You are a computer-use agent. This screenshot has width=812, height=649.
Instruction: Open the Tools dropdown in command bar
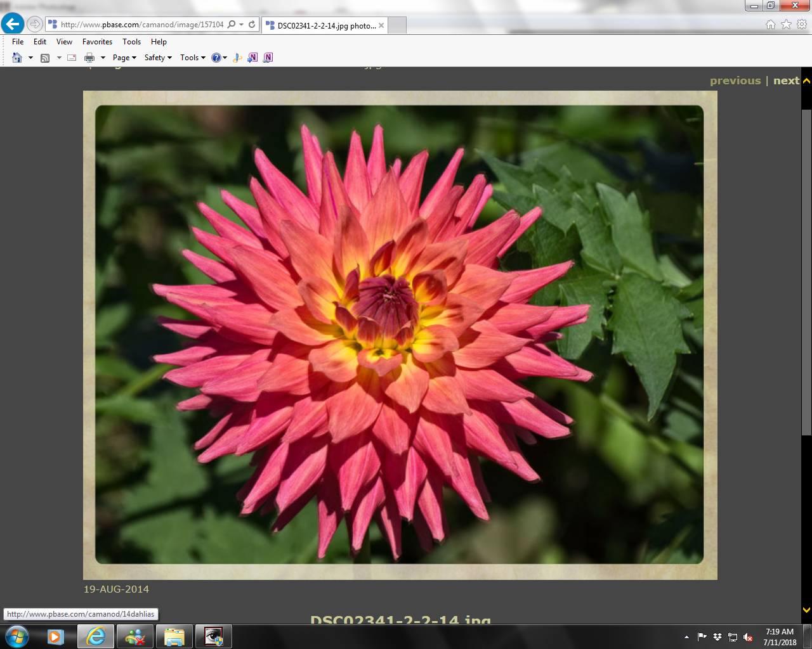pos(193,58)
